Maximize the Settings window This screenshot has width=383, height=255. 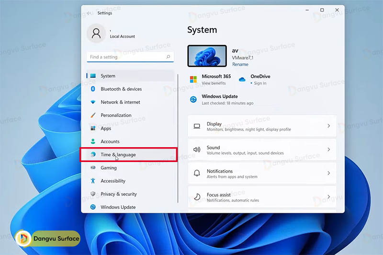pyautogui.click(x=322, y=10)
